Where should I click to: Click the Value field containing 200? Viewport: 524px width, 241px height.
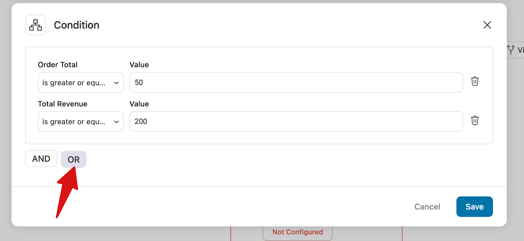click(x=296, y=121)
